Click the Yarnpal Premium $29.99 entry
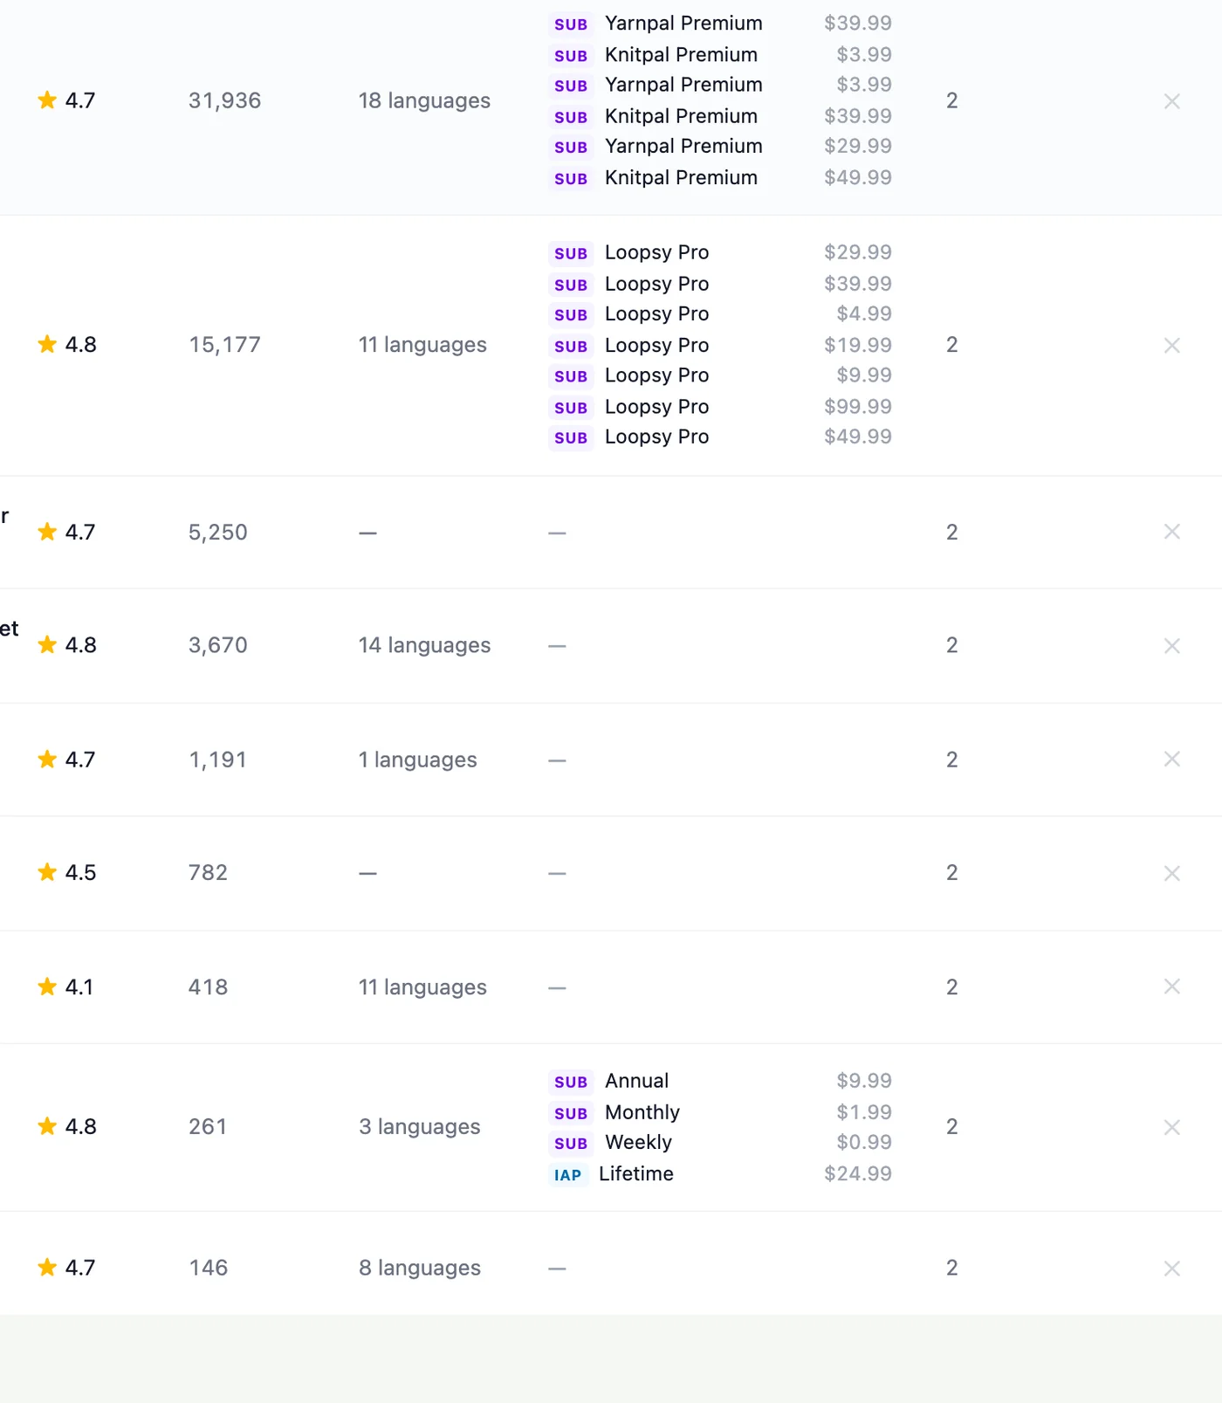 (x=720, y=147)
